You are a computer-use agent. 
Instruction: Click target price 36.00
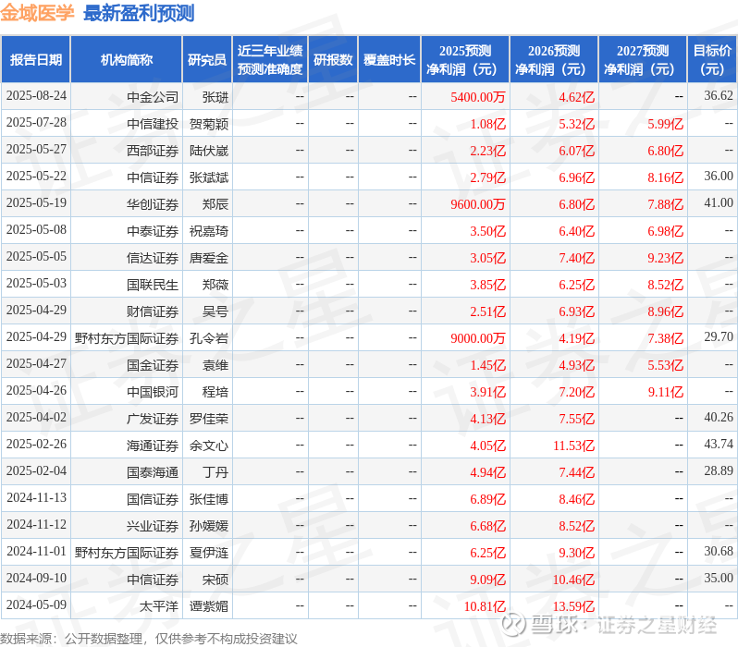(719, 176)
